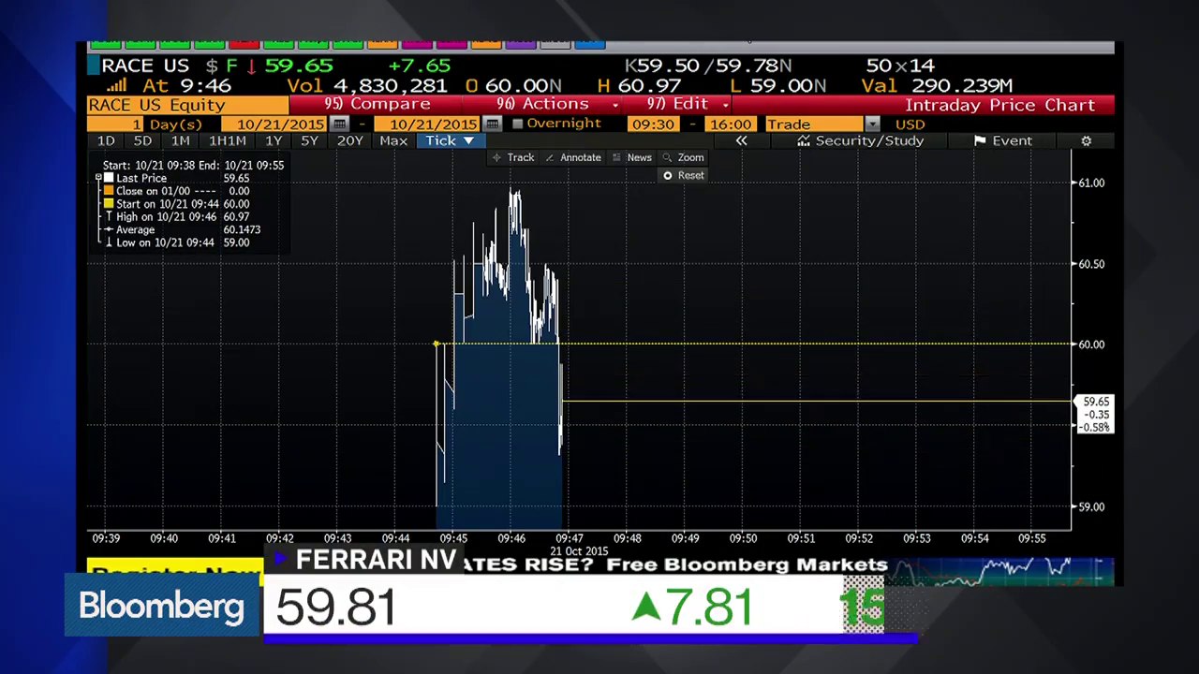Click the white Last Price legend swatch
1199x674 pixels.
point(109,178)
